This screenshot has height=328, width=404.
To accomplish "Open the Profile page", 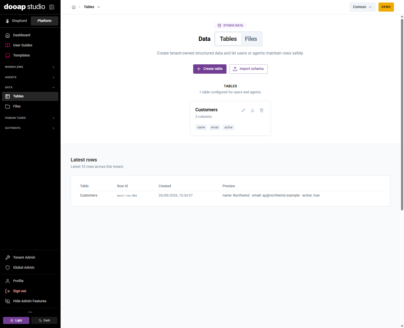I will click(30, 281).
